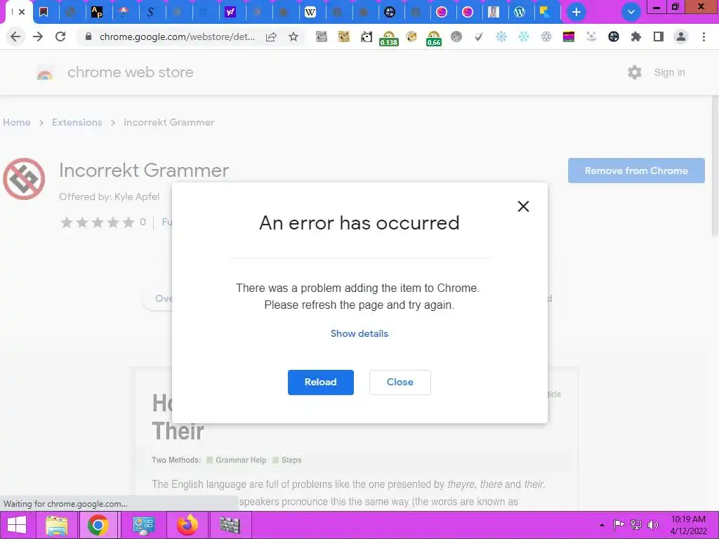Click Chrome icon in the taskbar
This screenshot has height=539, width=719.
pos(98,525)
